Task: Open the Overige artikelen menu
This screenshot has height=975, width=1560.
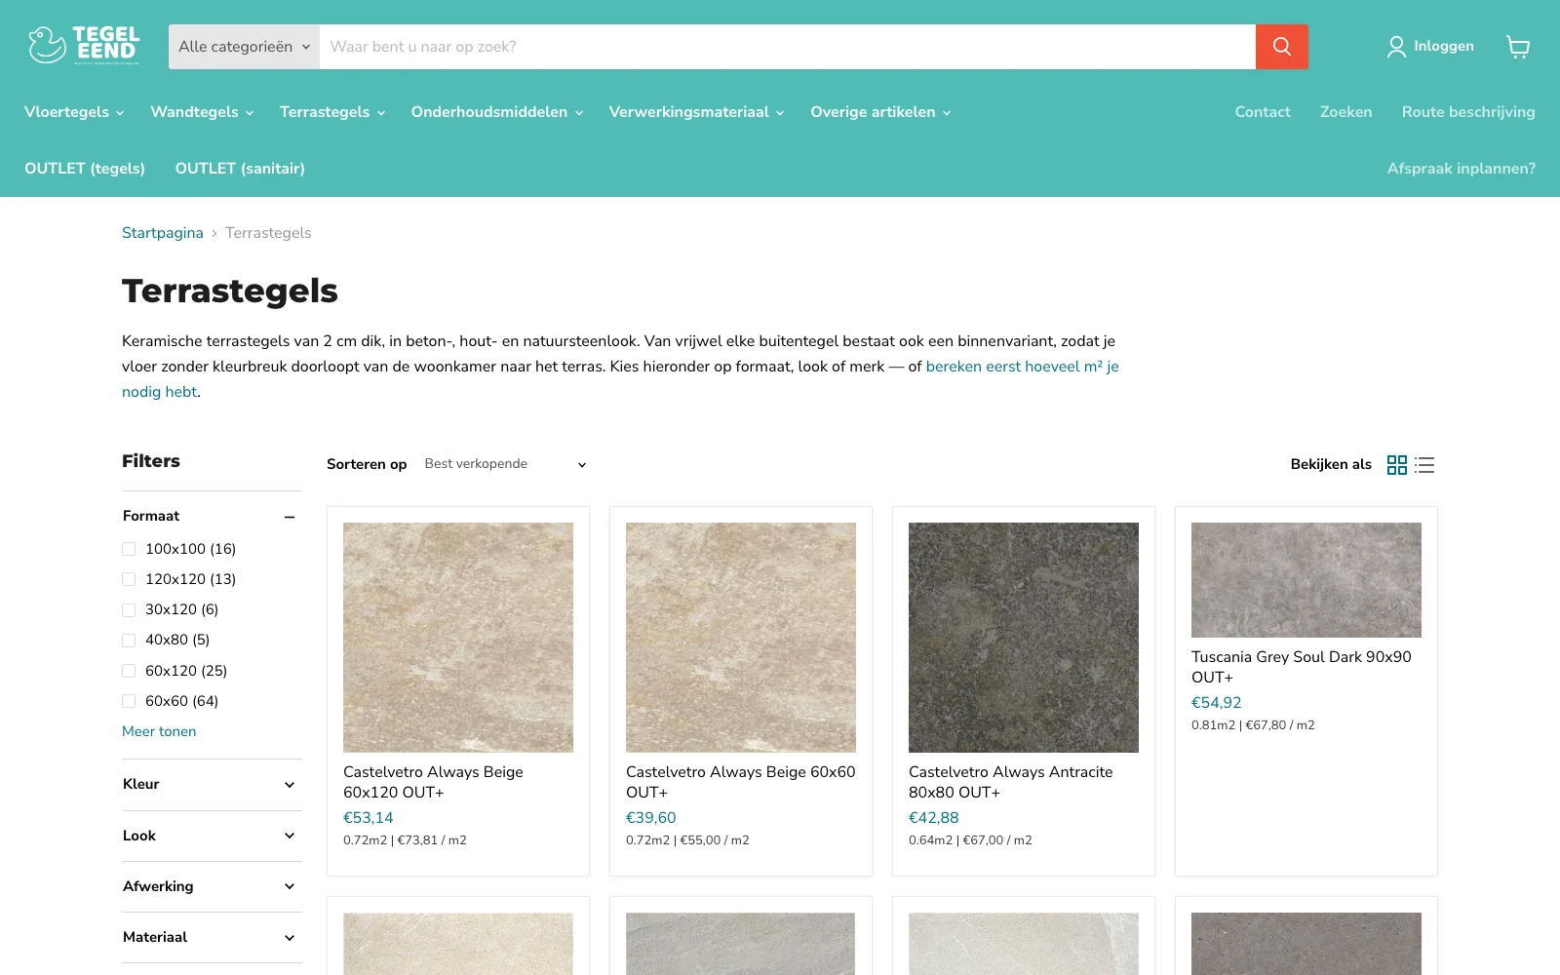Action: point(880,112)
